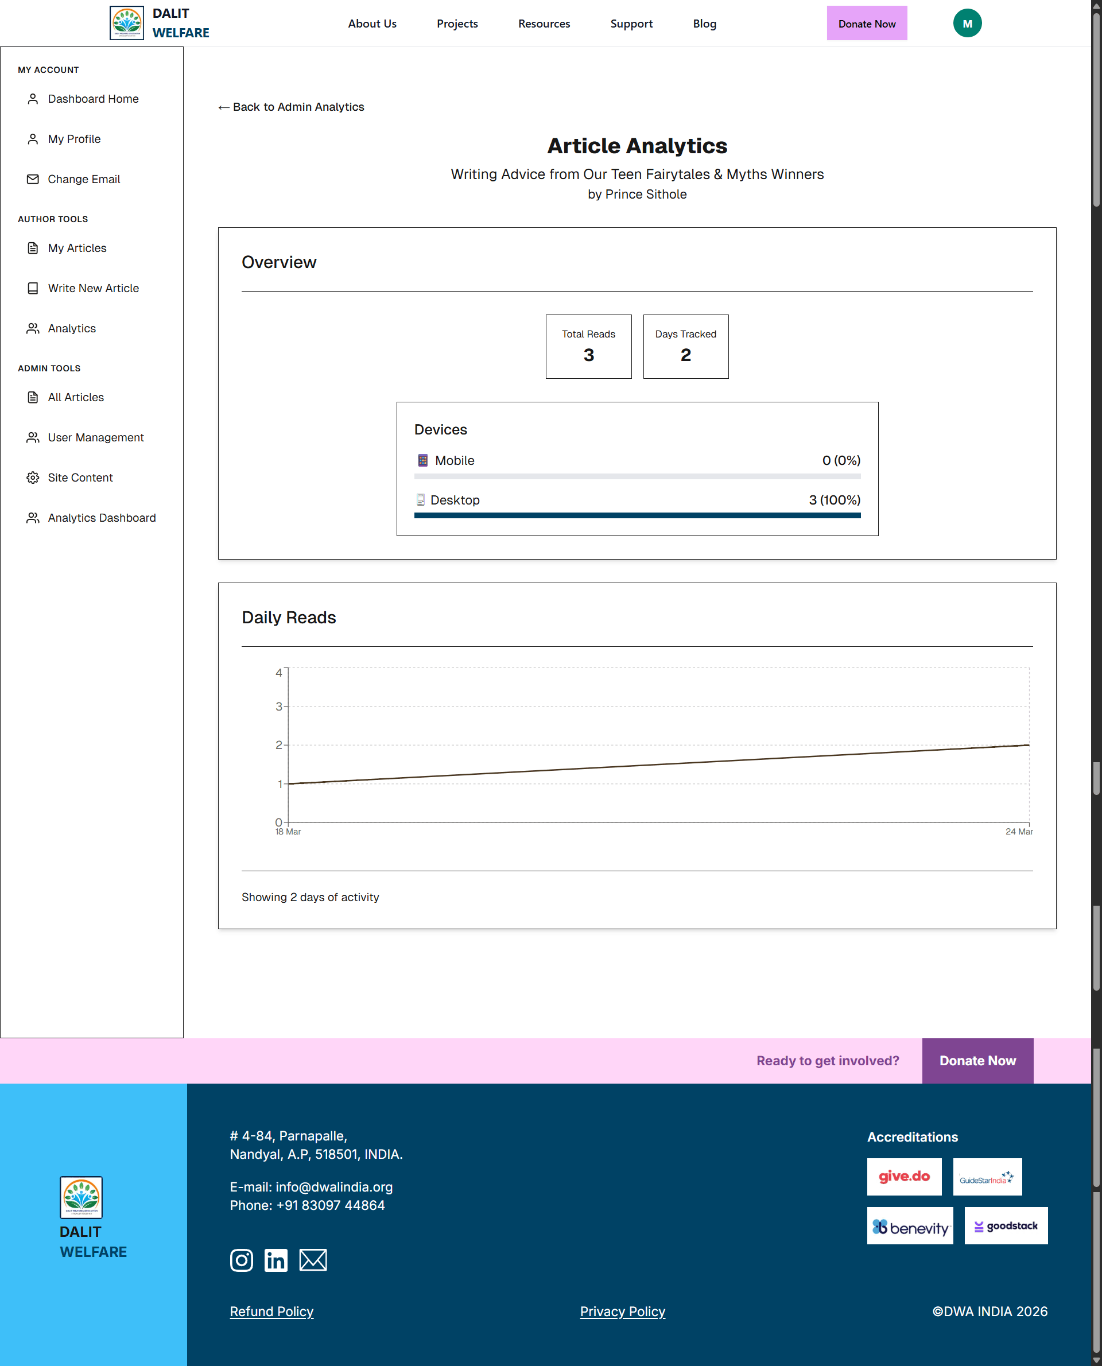Open the Resources navigation item
The image size is (1102, 1366).
(x=544, y=23)
